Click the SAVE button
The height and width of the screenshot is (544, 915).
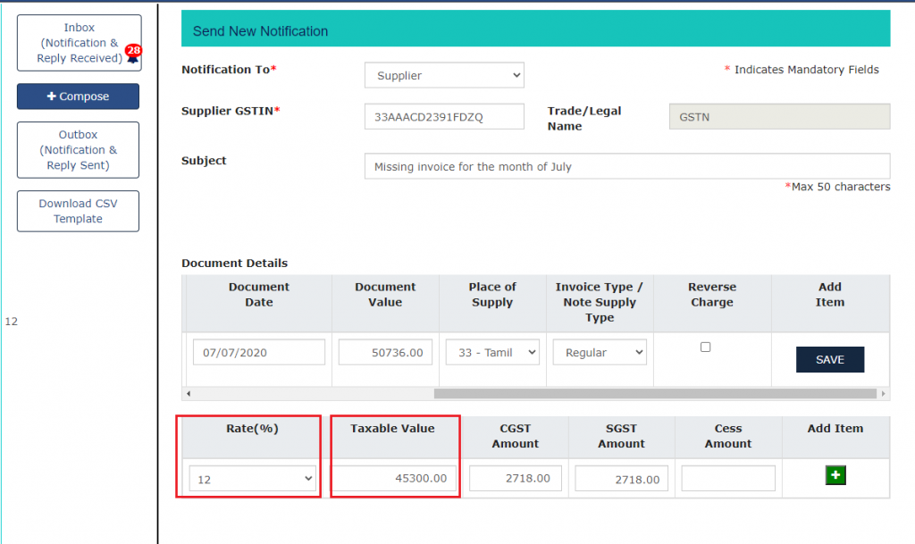(830, 359)
